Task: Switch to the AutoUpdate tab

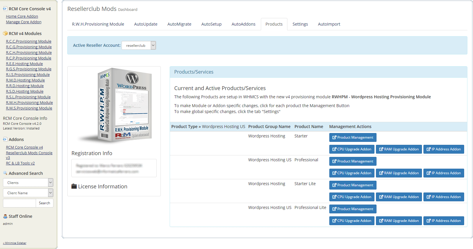Action: click(146, 24)
